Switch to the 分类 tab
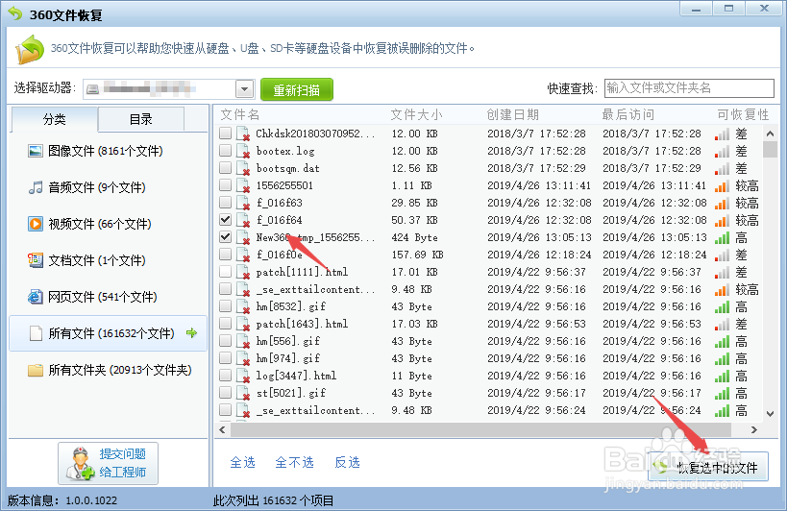The width and height of the screenshot is (787, 511). click(x=54, y=119)
